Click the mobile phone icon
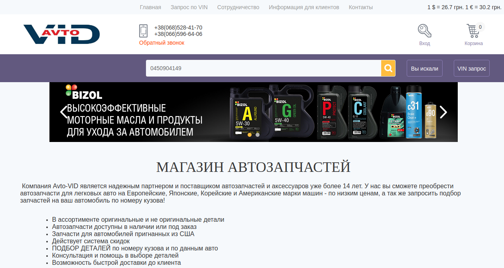This screenshot has height=268, width=504. point(143,31)
